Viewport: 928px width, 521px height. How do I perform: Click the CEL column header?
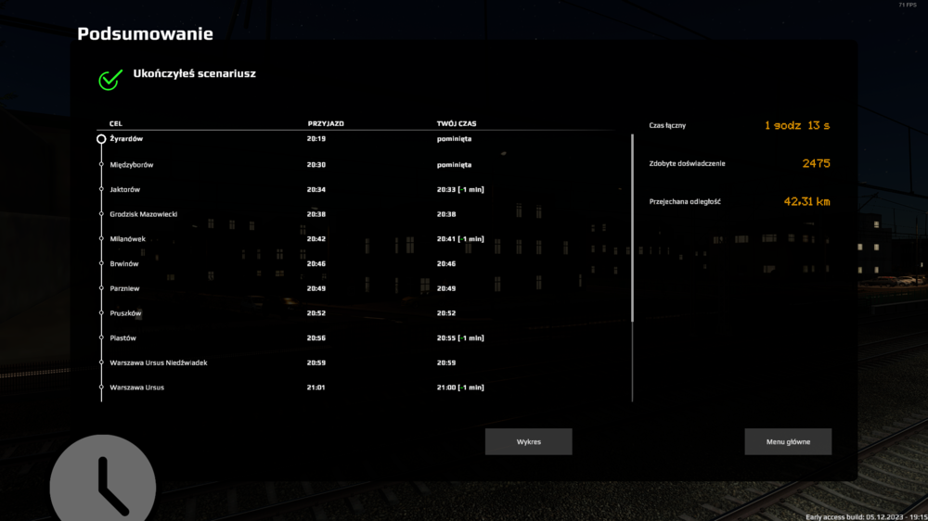(x=115, y=123)
